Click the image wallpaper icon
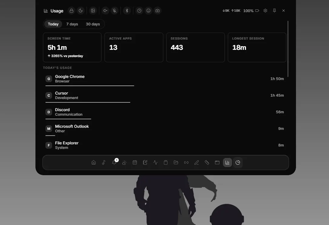 (x=93, y=11)
